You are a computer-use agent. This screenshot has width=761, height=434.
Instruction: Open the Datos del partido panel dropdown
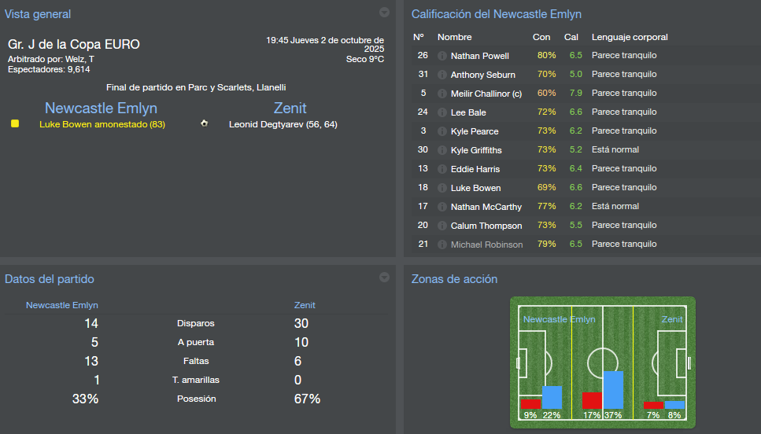(x=384, y=278)
